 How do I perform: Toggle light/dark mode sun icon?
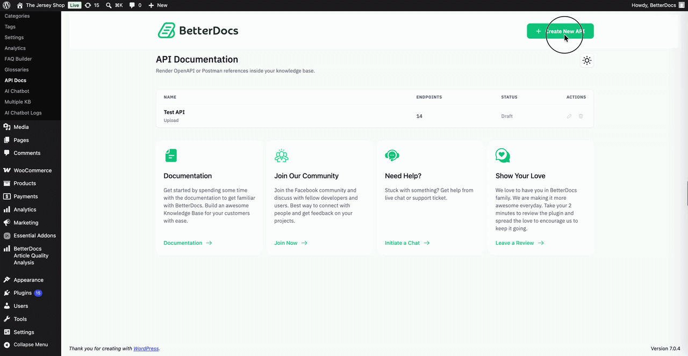pos(587,61)
